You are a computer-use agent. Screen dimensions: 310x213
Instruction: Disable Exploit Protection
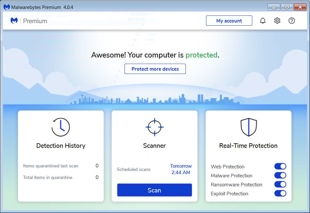[x=280, y=193]
